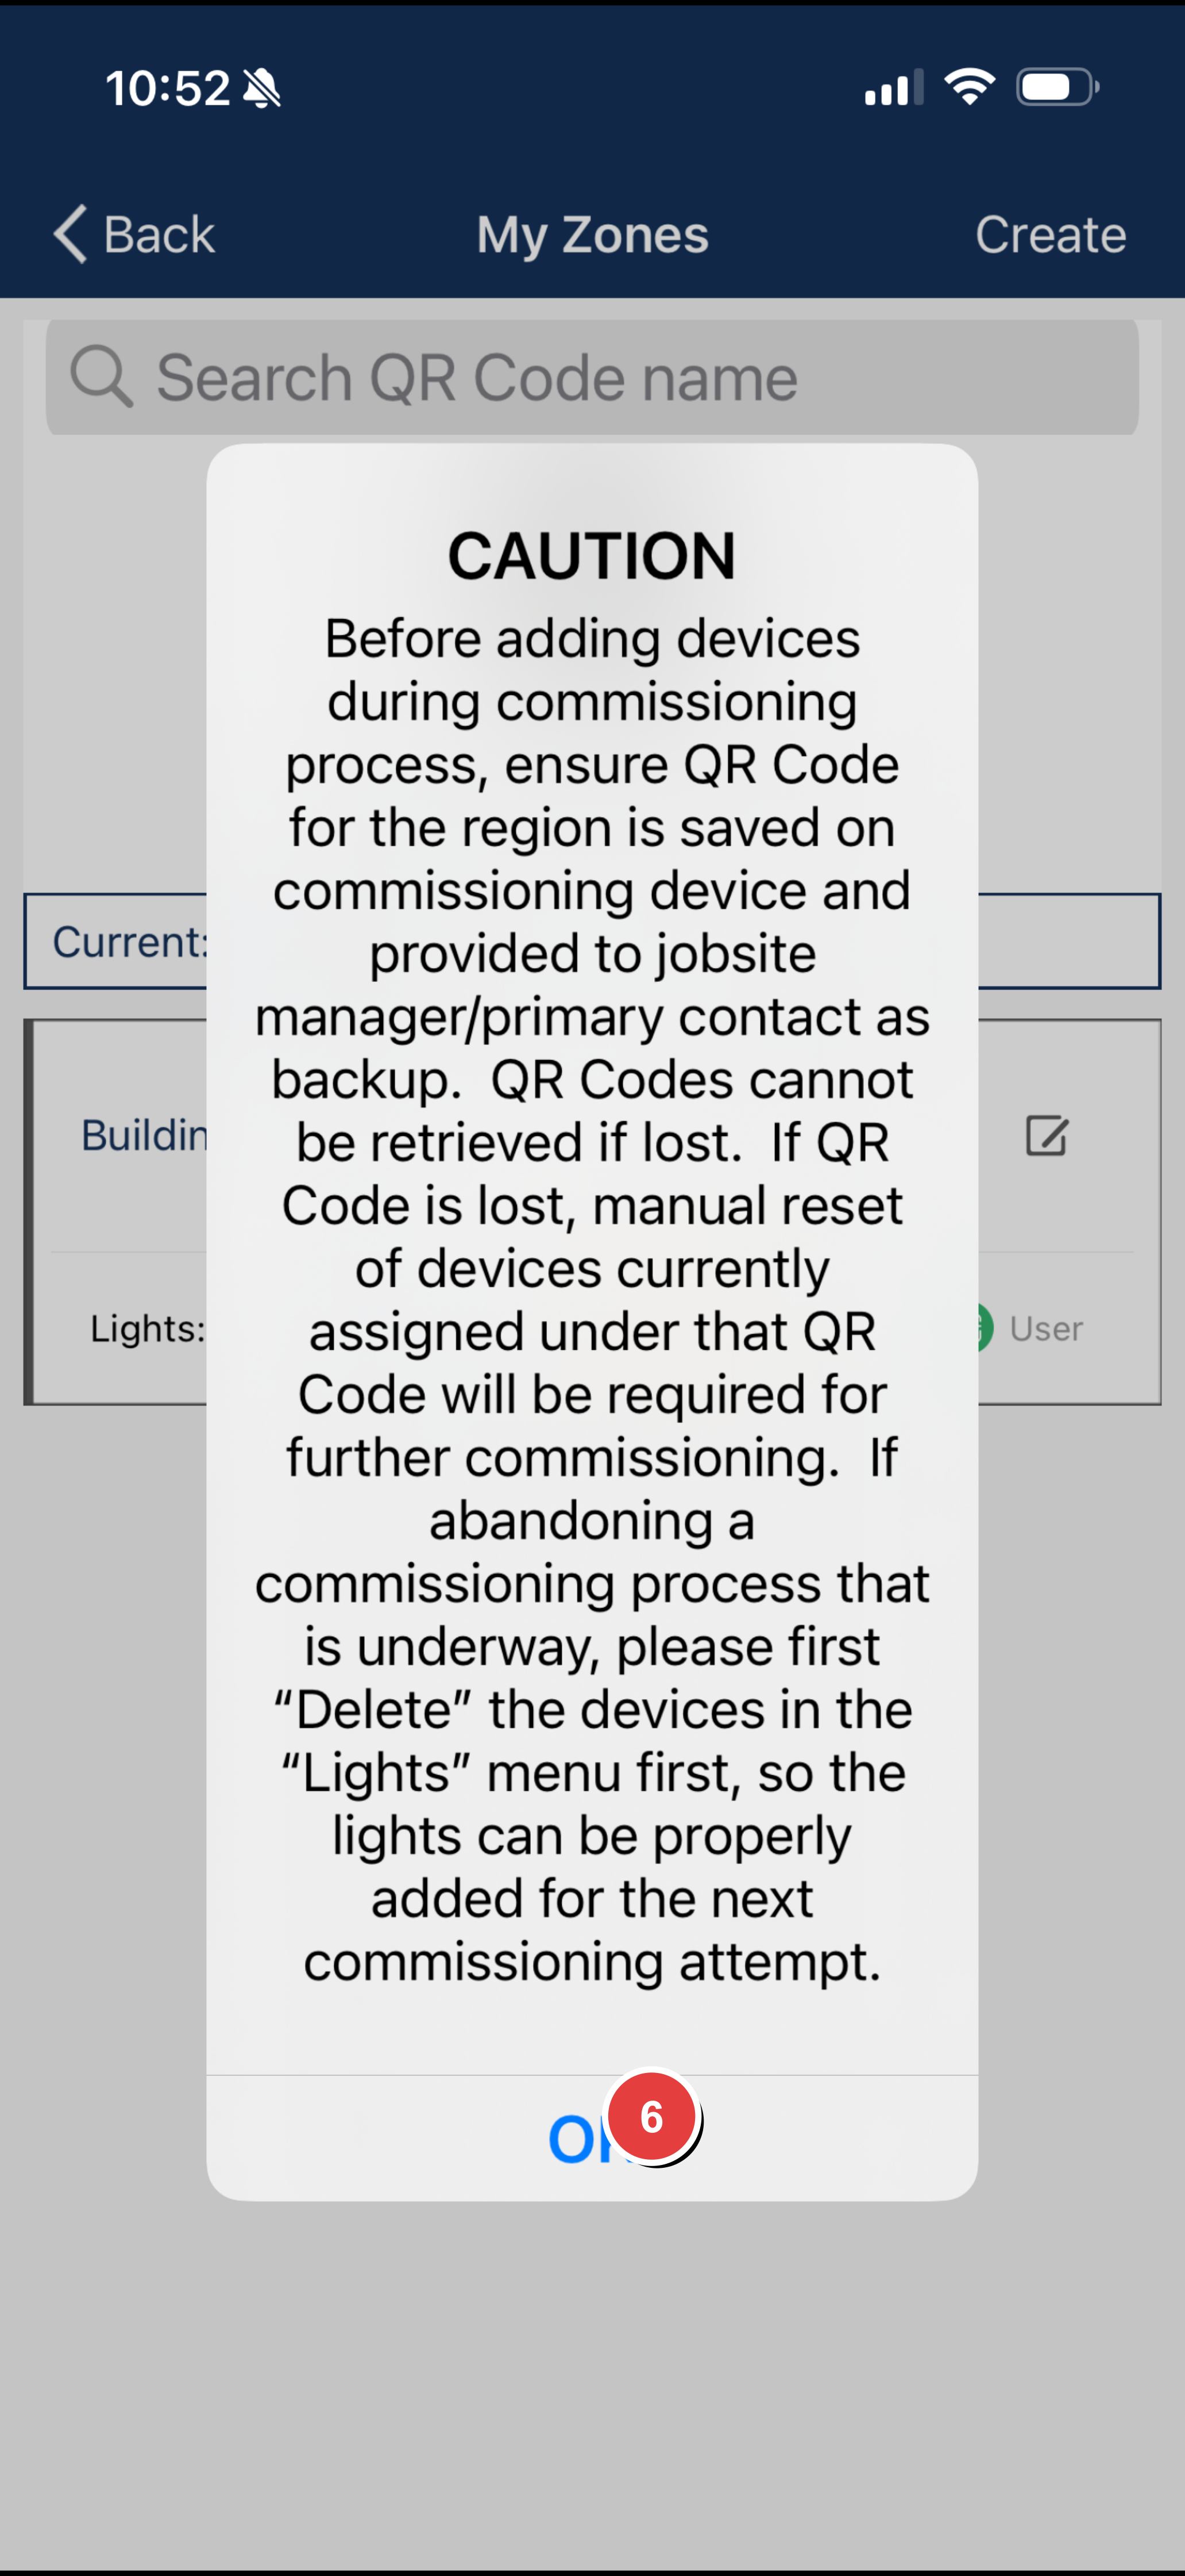Tap Create in the navigation bar
Screen dimensions: 1185x2576
click(x=1050, y=235)
